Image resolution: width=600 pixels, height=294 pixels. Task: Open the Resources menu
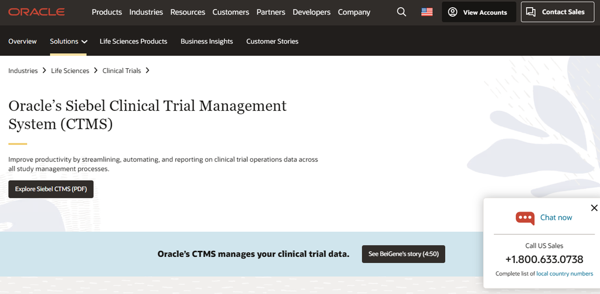[x=187, y=12]
